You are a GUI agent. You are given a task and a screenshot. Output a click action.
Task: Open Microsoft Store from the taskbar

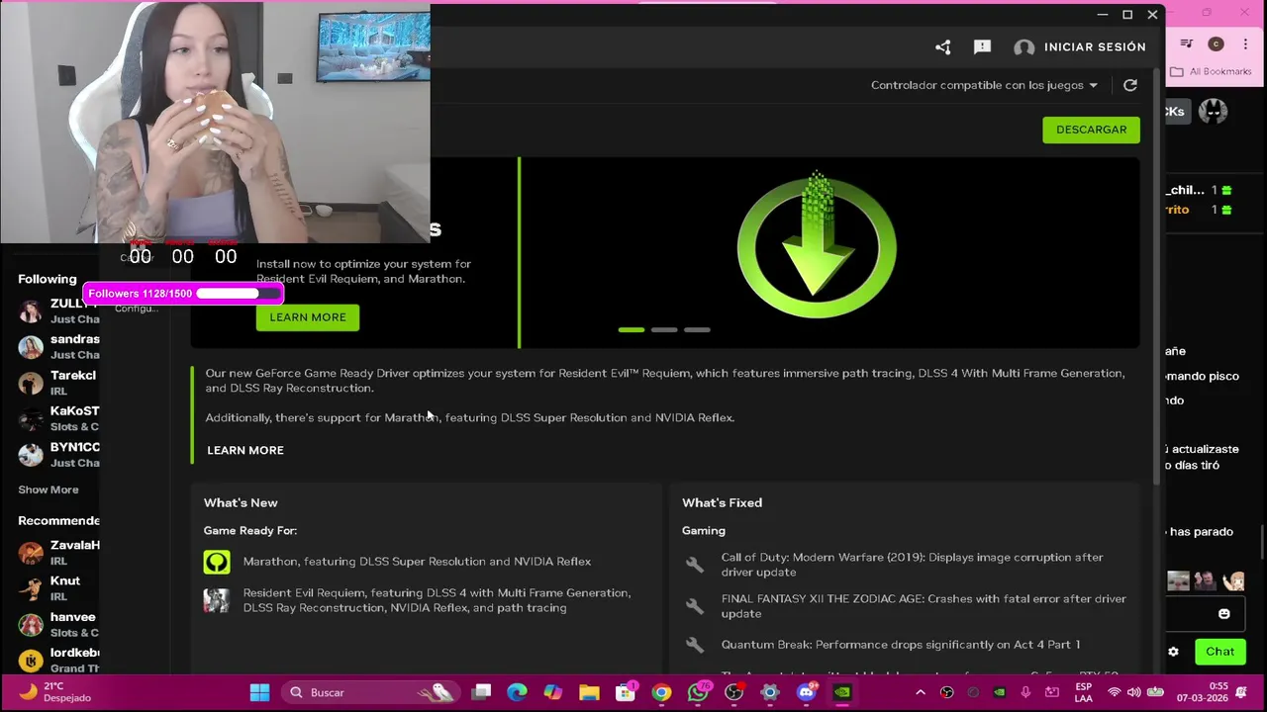click(x=625, y=692)
